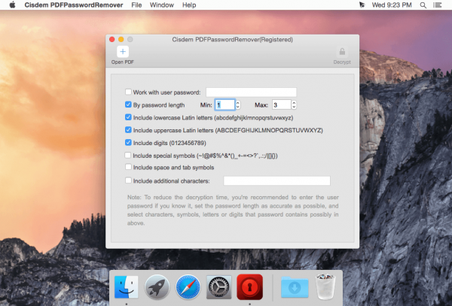Screen dimensions: 452x306
Task: Uncheck By password length option
Action: click(128, 105)
